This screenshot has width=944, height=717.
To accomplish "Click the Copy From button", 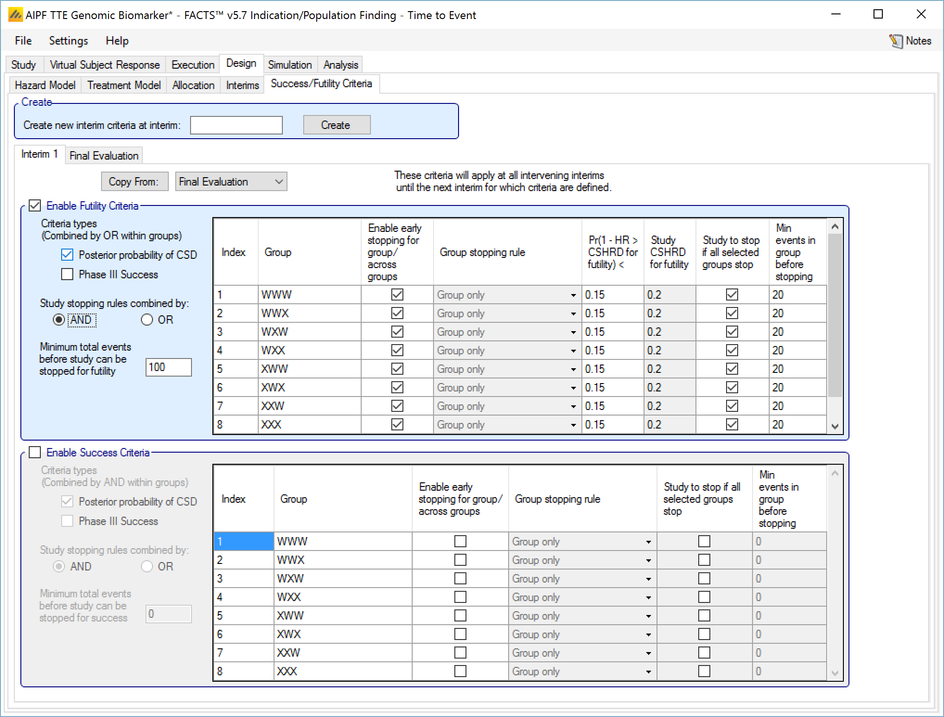I will point(134,181).
